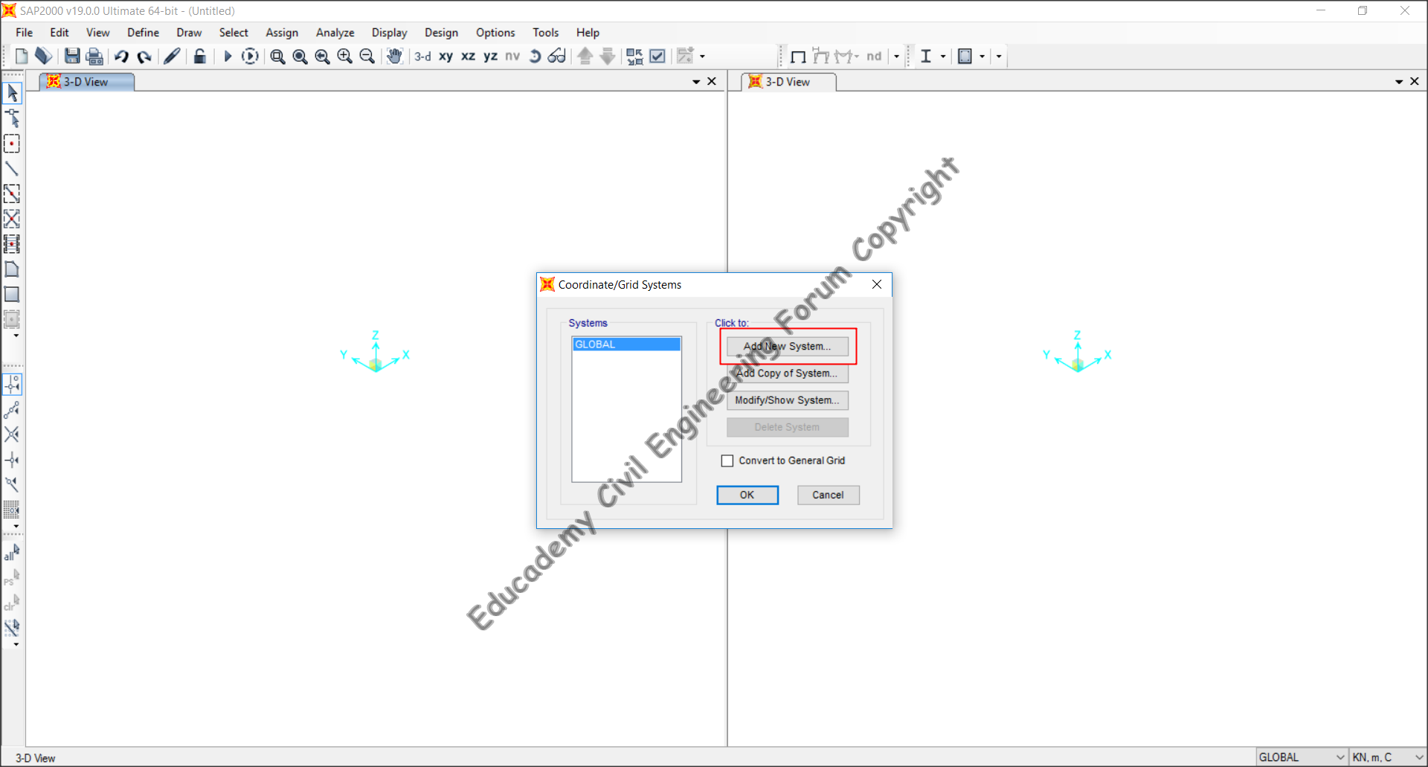Toggle snap to intersections
This screenshot has height=767, width=1428.
click(12, 434)
